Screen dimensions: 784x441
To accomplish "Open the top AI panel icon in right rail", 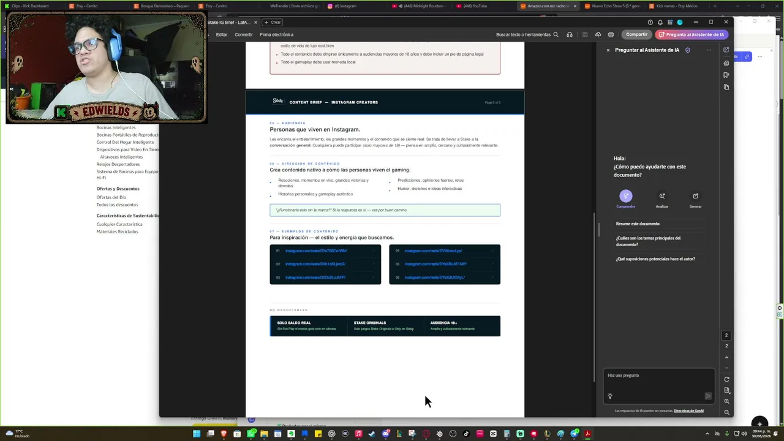I will click(x=726, y=50).
